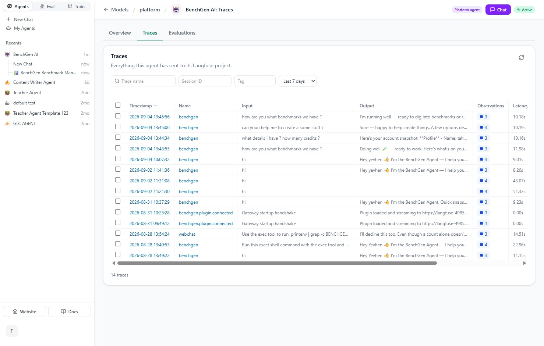Select the Eval mode tab
The width and height of the screenshot is (544, 346).
pyautogui.click(x=47, y=7)
